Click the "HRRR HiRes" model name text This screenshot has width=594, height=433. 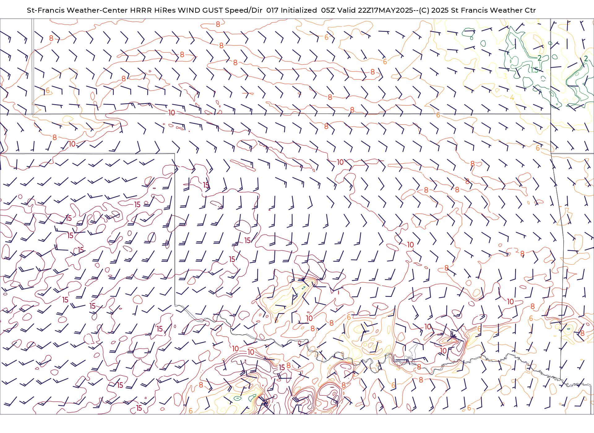[153, 10]
